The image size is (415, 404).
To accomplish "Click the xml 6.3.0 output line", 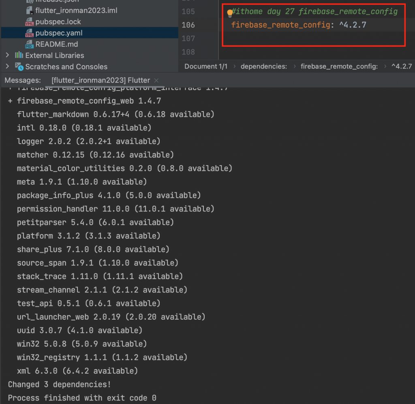I will tap(77, 371).
